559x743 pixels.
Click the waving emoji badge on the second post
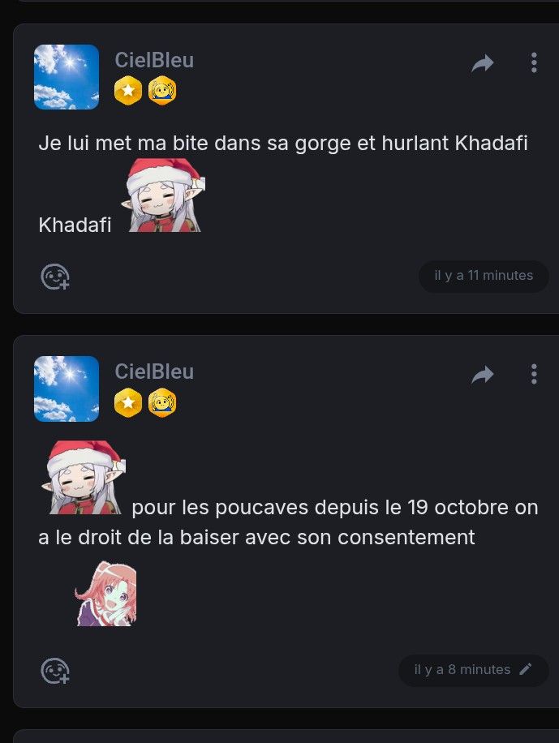[162, 403]
